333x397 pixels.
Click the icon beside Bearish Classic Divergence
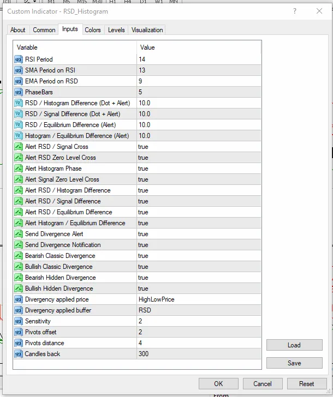pyautogui.click(x=19, y=256)
